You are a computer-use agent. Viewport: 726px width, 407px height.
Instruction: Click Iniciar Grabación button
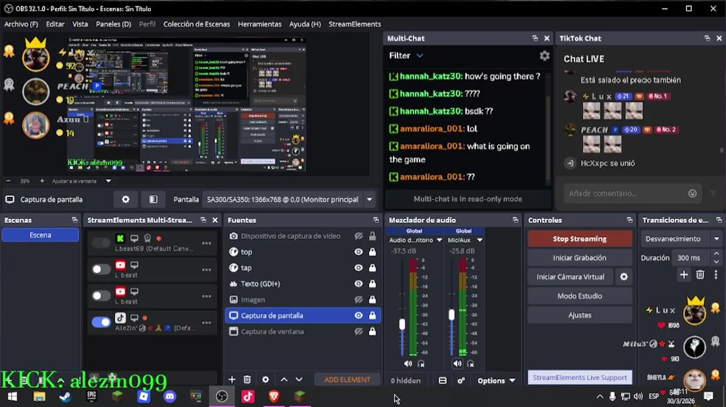[x=580, y=258]
